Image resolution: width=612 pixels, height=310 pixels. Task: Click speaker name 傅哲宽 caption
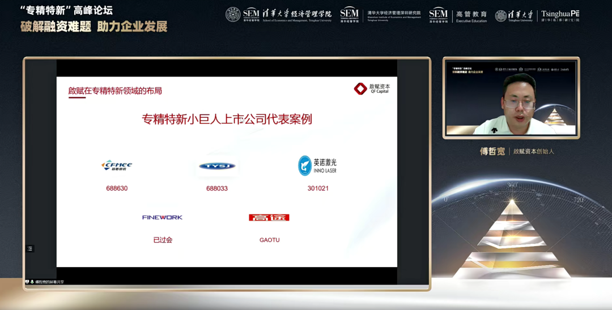[492, 152]
